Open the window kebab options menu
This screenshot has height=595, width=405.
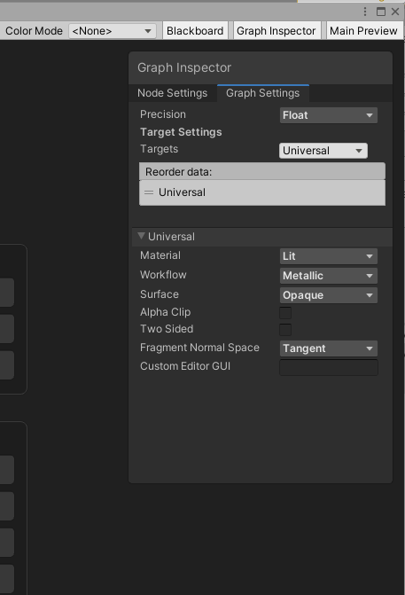coord(365,12)
